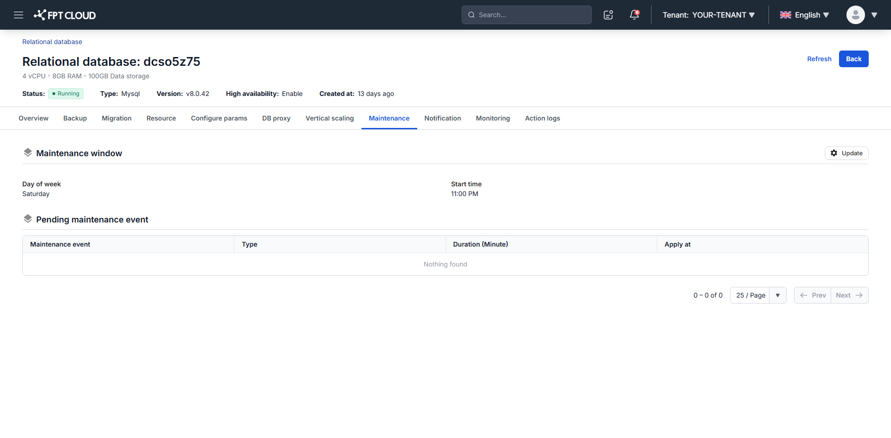Select the Maintenance tab

click(389, 118)
